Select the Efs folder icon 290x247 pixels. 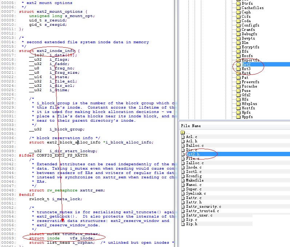coord(238,51)
